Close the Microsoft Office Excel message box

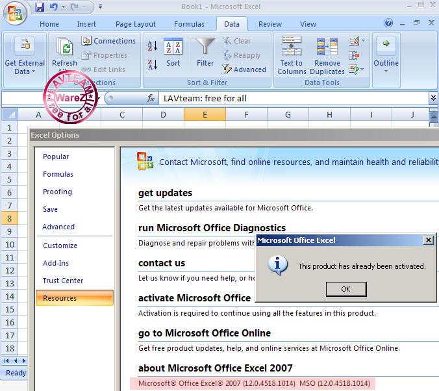point(429,240)
